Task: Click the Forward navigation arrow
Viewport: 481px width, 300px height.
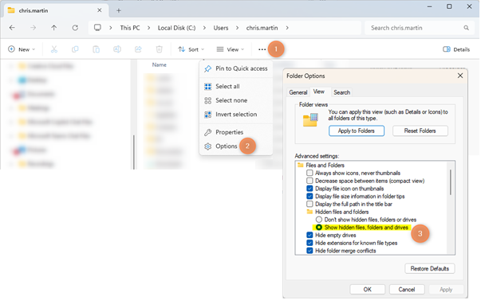Action: click(33, 28)
